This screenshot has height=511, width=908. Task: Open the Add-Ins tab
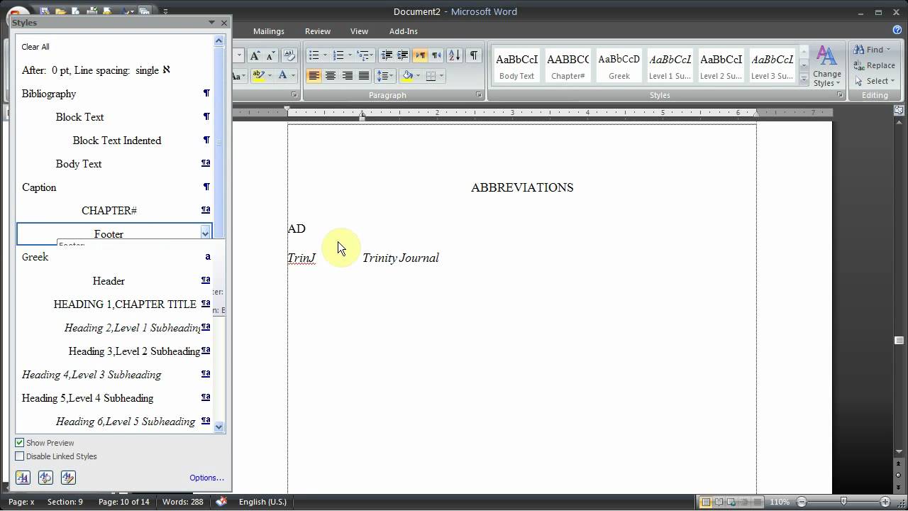tap(404, 31)
